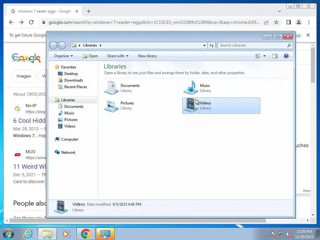This screenshot has width=320, height=240.
Task: Click the share icon in Chrome address bar
Action: tap(266, 22)
